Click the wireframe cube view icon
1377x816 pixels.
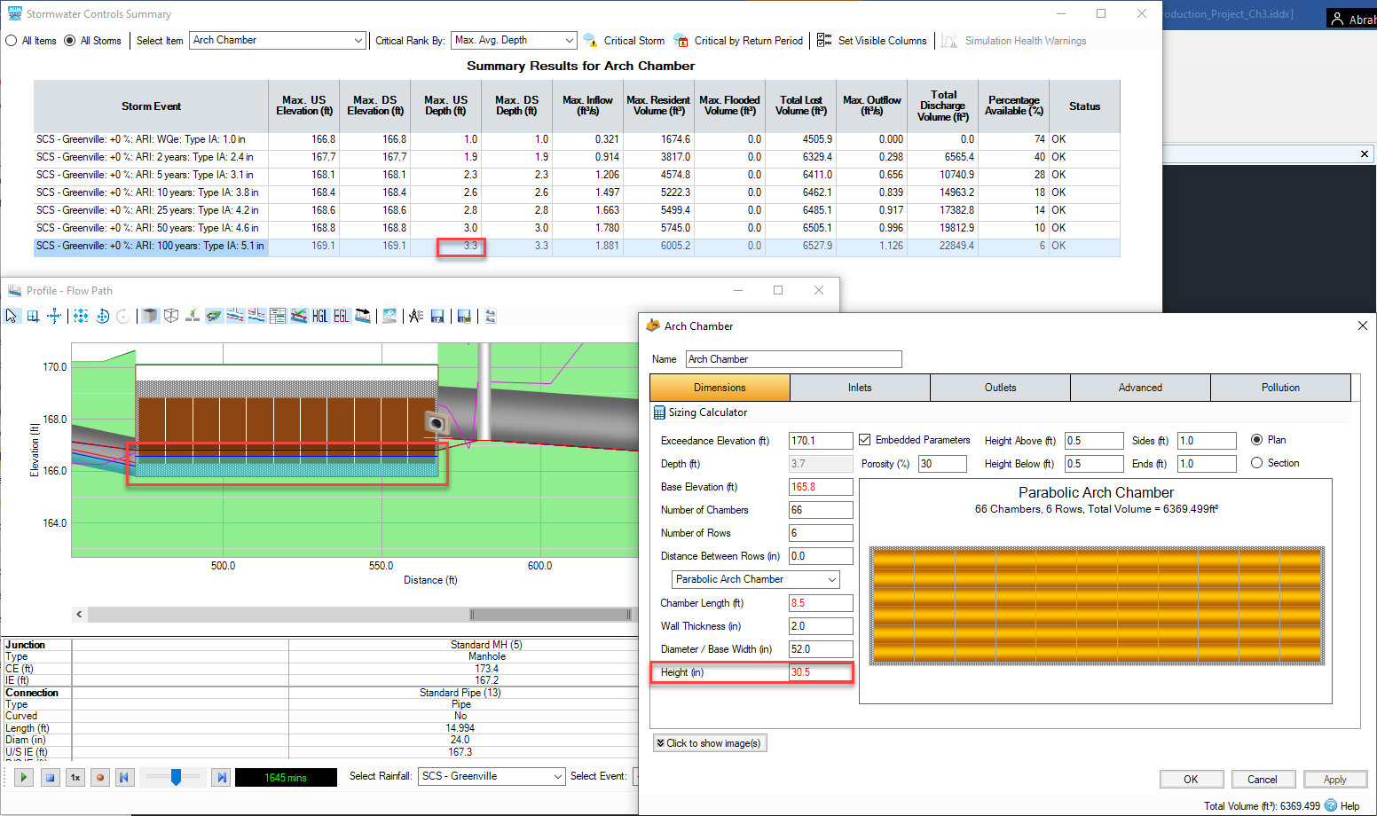pyautogui.click(x=171, y=316)
